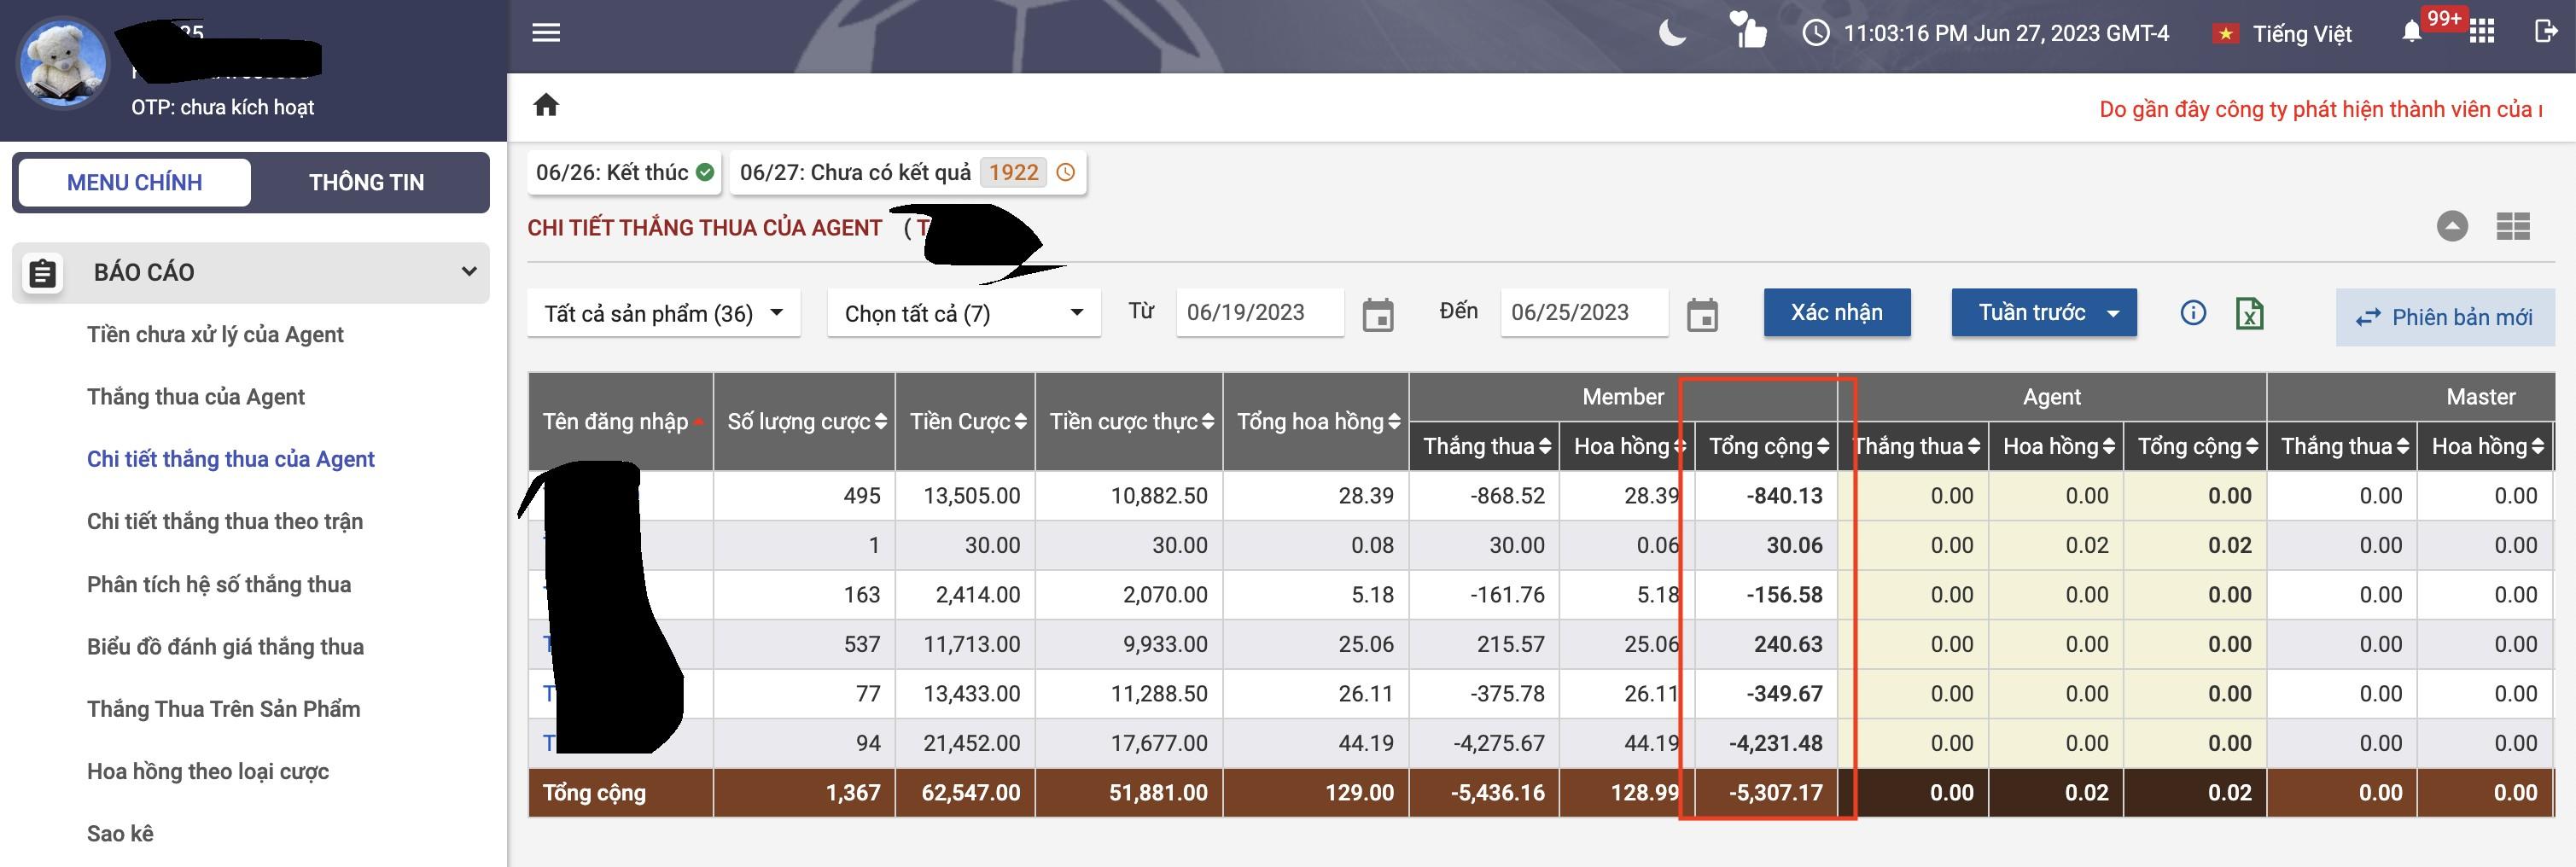The width and height of the screenshot is (2576, 867).
Task: Open Tất cả sản phẩm (36) dropdown
Action: click(664, 314)
